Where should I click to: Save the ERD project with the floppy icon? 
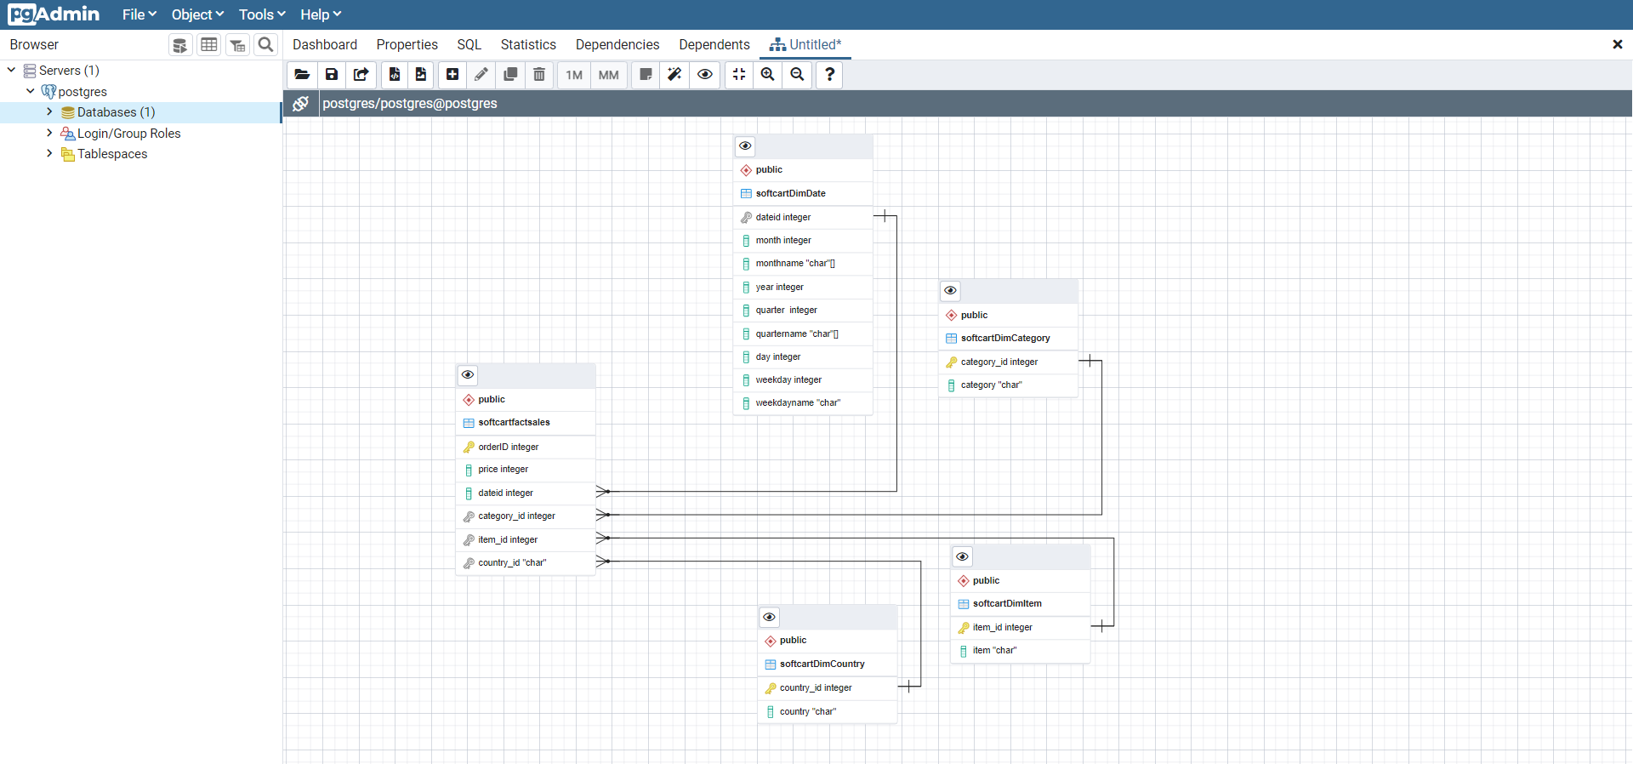point(332,75)
